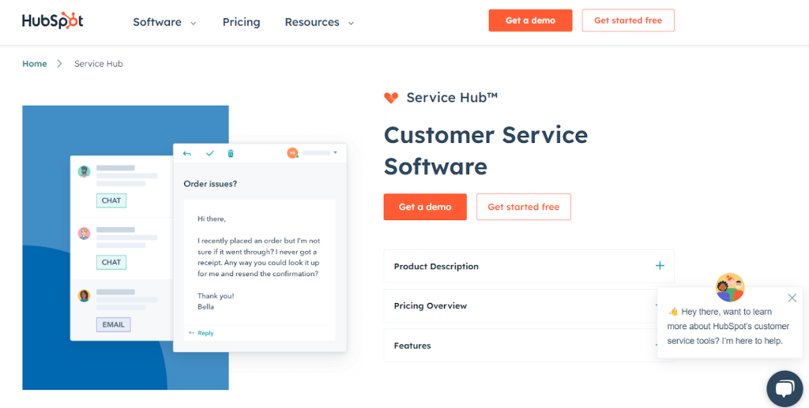Close the chat help popup

792,298
